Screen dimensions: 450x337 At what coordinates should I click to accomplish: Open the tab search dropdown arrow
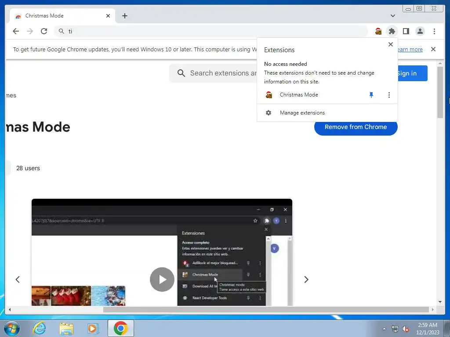click(x=392, y=16)
